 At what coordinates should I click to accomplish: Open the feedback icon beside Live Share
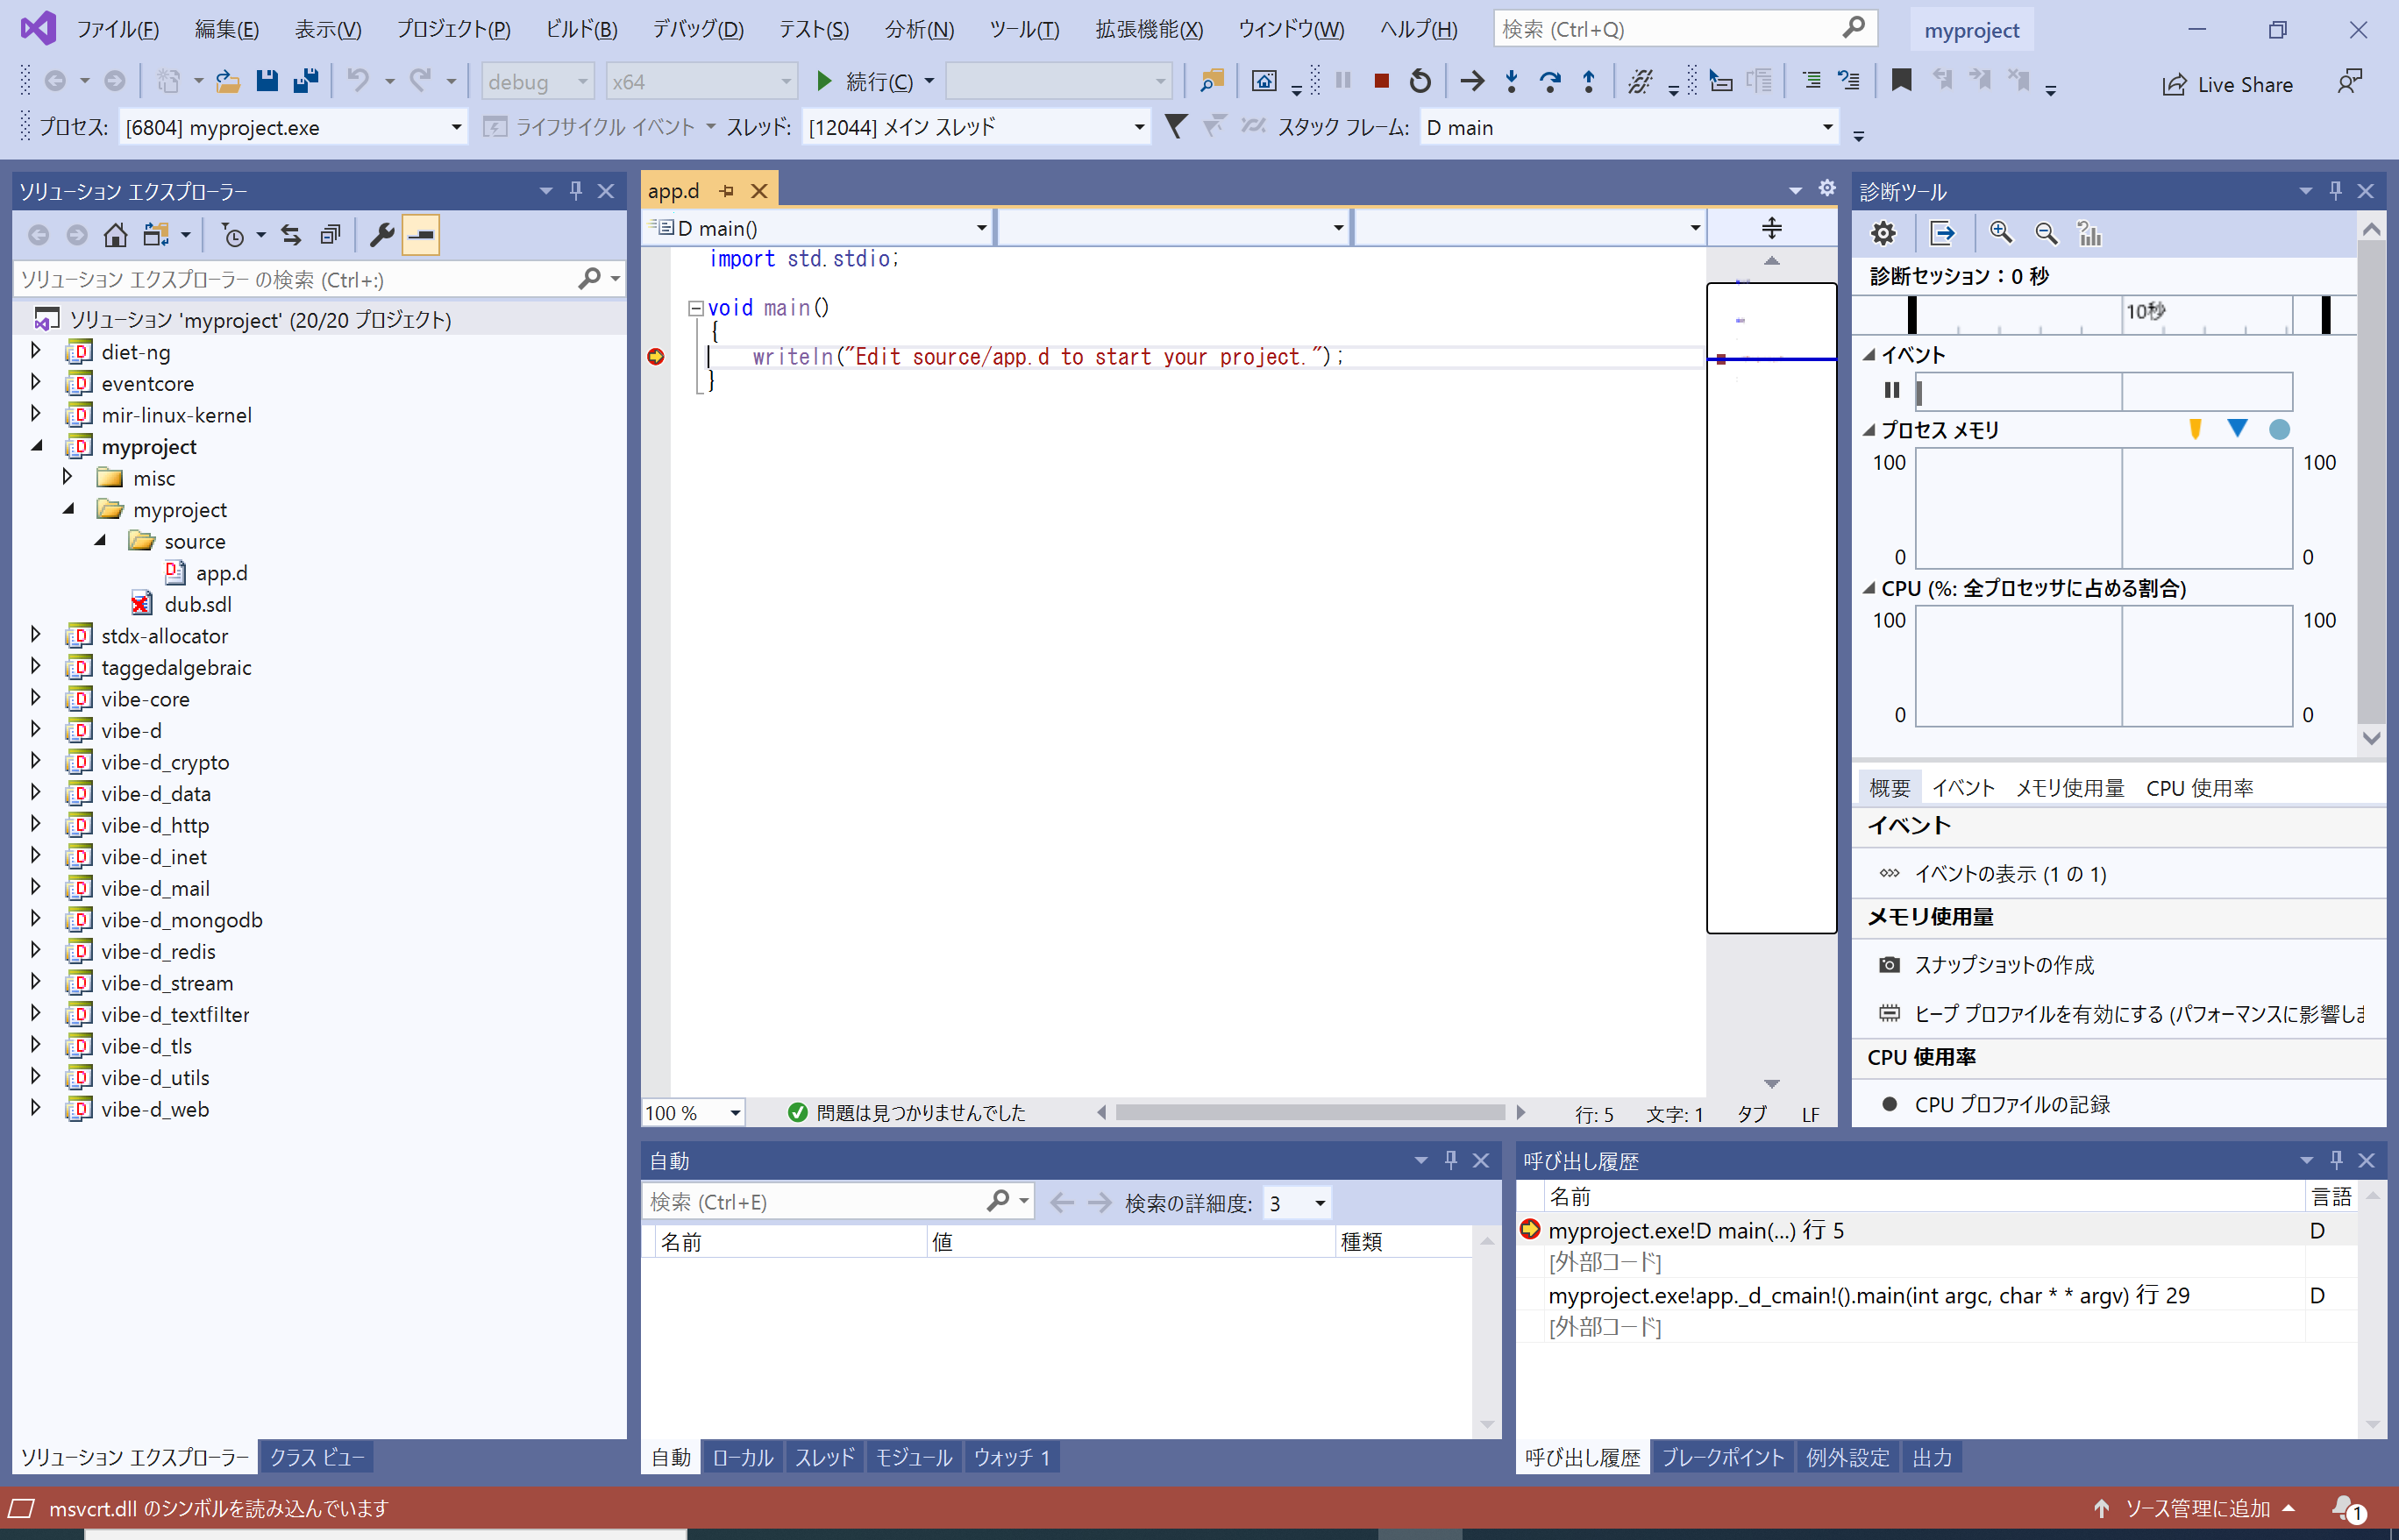tap(2350, 81)
